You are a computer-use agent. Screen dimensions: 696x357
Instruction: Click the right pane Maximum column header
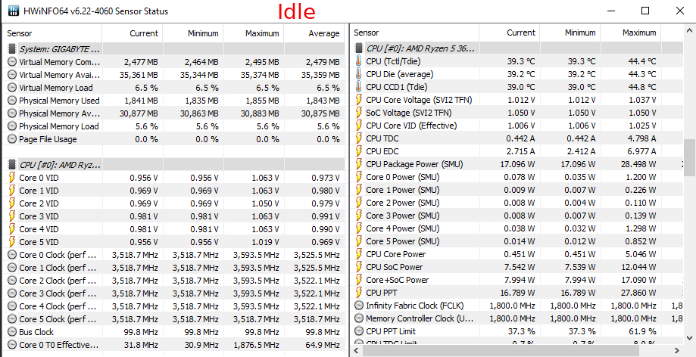[631, 33]
